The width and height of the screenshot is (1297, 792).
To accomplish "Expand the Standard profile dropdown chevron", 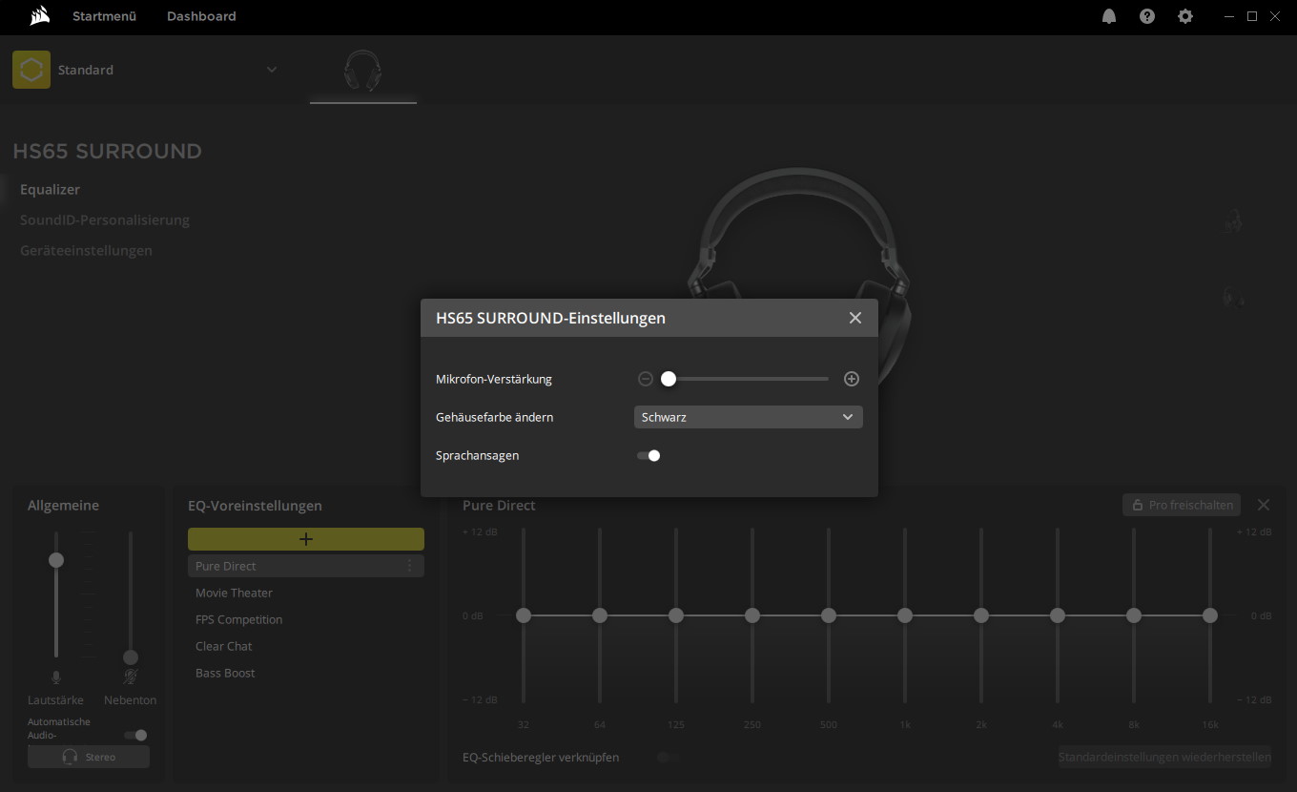I will 272,70.
